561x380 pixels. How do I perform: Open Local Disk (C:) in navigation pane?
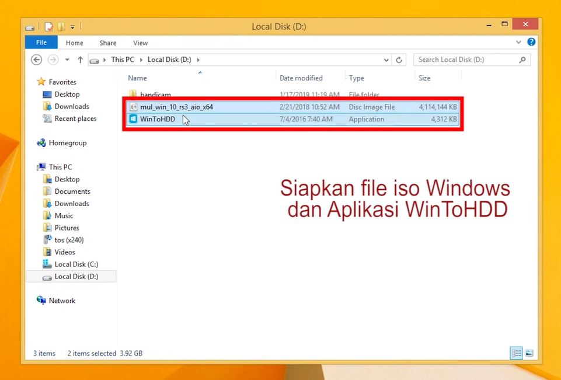(70, 264)
